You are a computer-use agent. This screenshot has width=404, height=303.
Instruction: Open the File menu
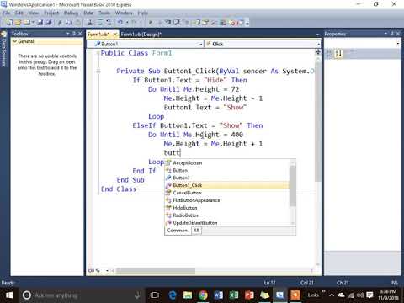click(x=6, y=13)
